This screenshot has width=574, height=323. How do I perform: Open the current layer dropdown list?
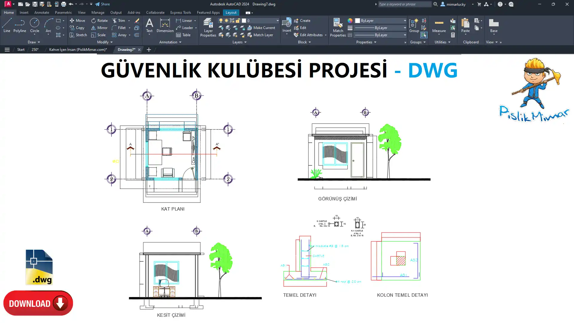[277, 21]
